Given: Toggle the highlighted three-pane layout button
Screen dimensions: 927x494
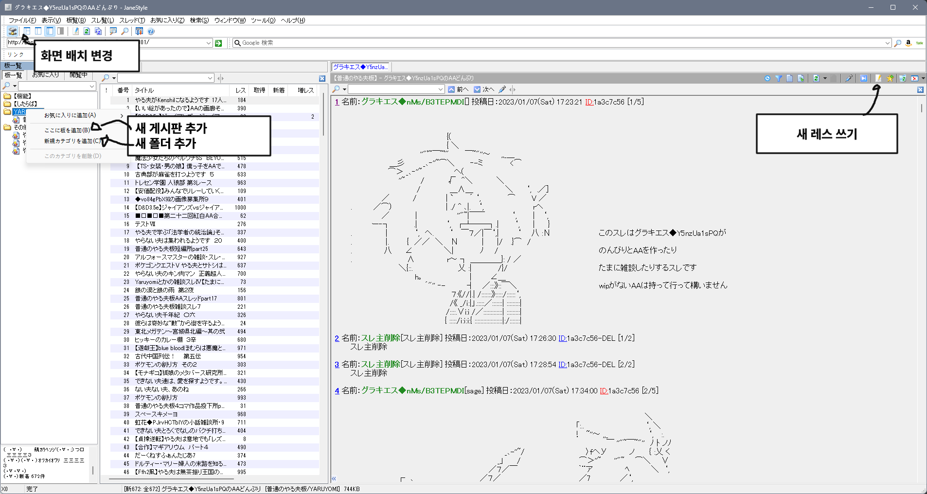Looking at the screenshot, I should tap(50, 32).
